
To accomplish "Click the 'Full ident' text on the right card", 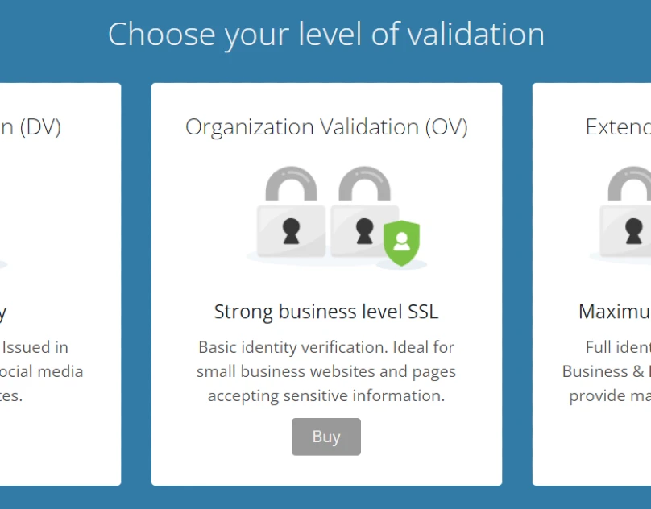I will coord(618,347).
